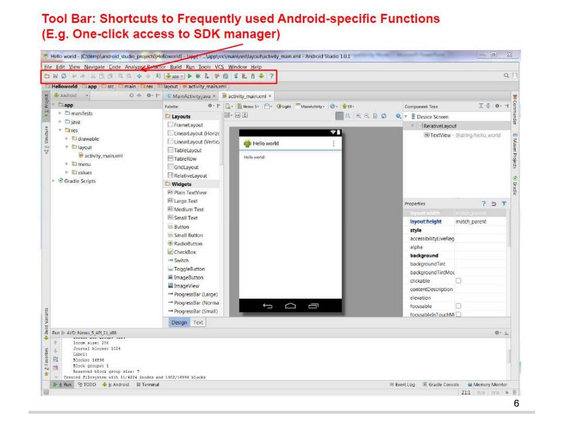Screen dimensions: 563x422
Task: Pick ToggleButton from the palette
Action: (x=186, y=269)
